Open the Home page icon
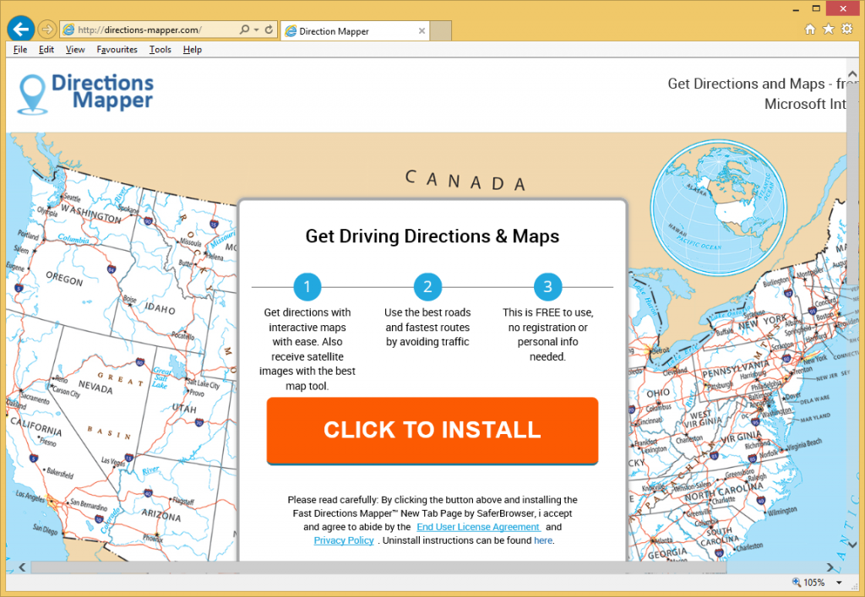 810,30
